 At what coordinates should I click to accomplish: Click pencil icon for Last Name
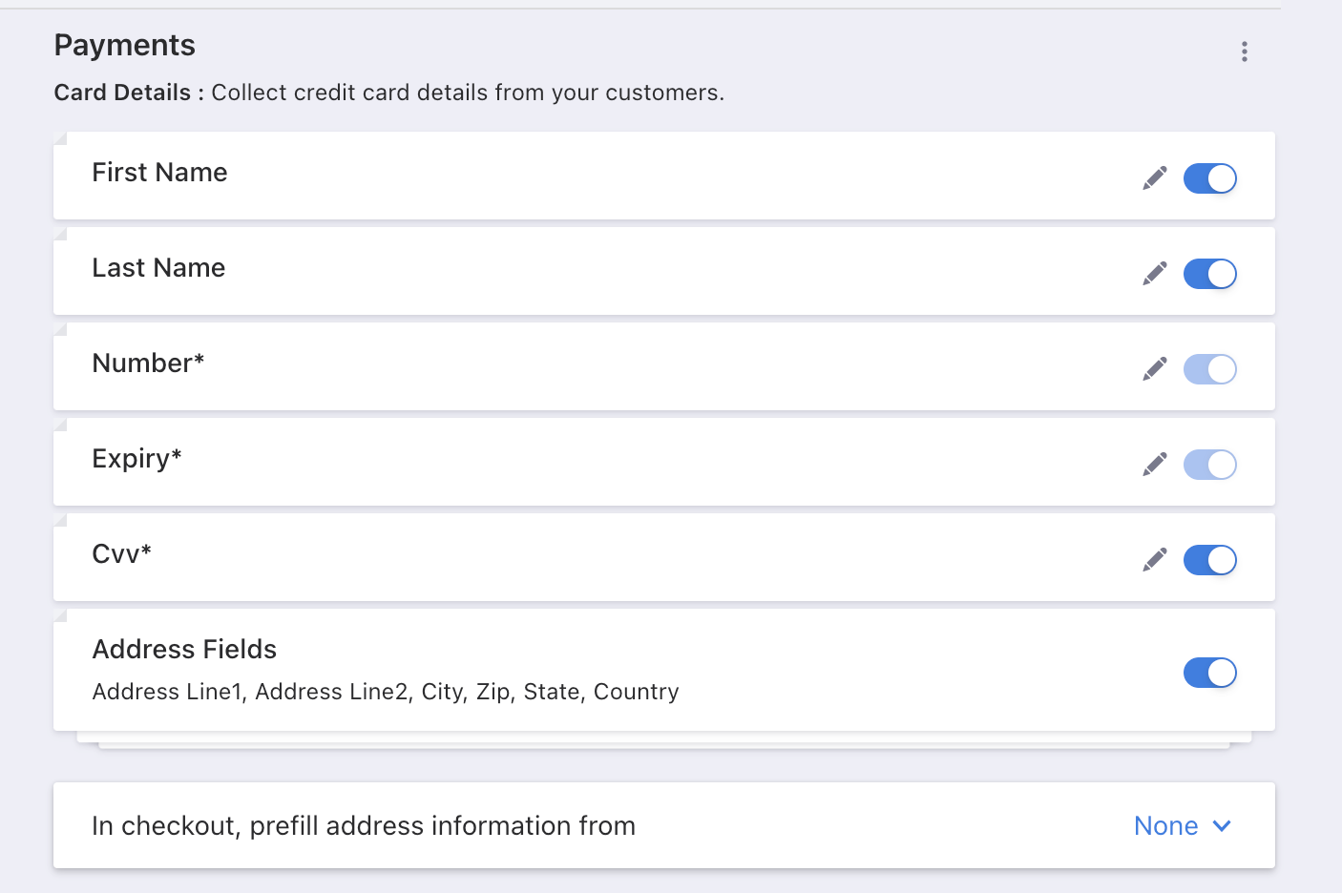tap(1155, 274)
